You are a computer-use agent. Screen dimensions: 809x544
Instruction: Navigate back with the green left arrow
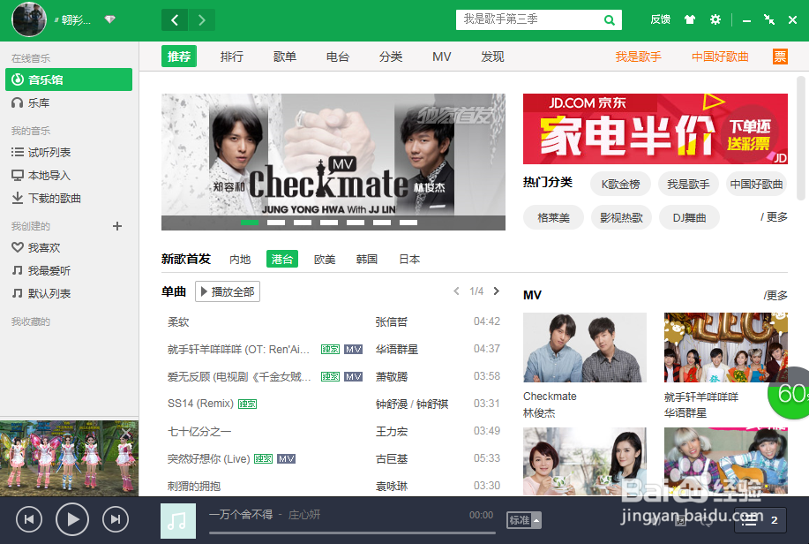point(174,19)
